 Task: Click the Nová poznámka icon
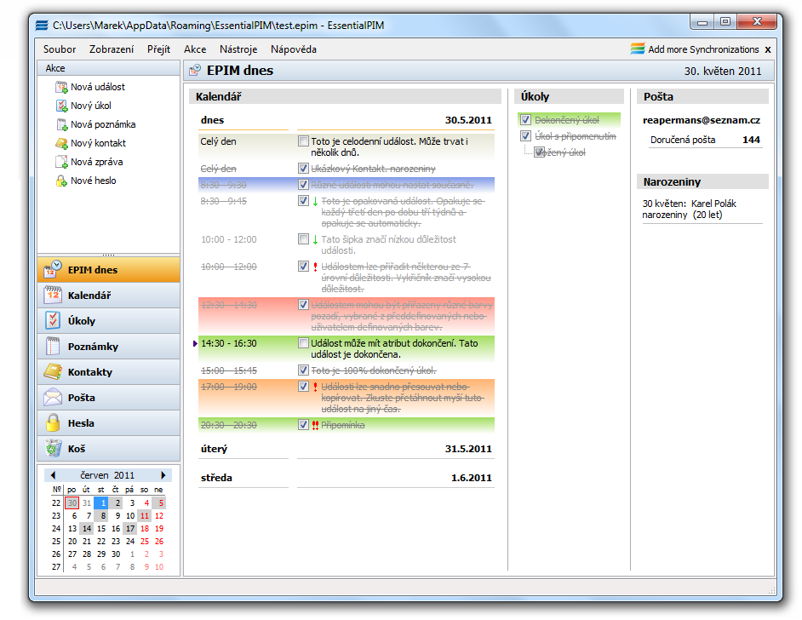(61, 125)
